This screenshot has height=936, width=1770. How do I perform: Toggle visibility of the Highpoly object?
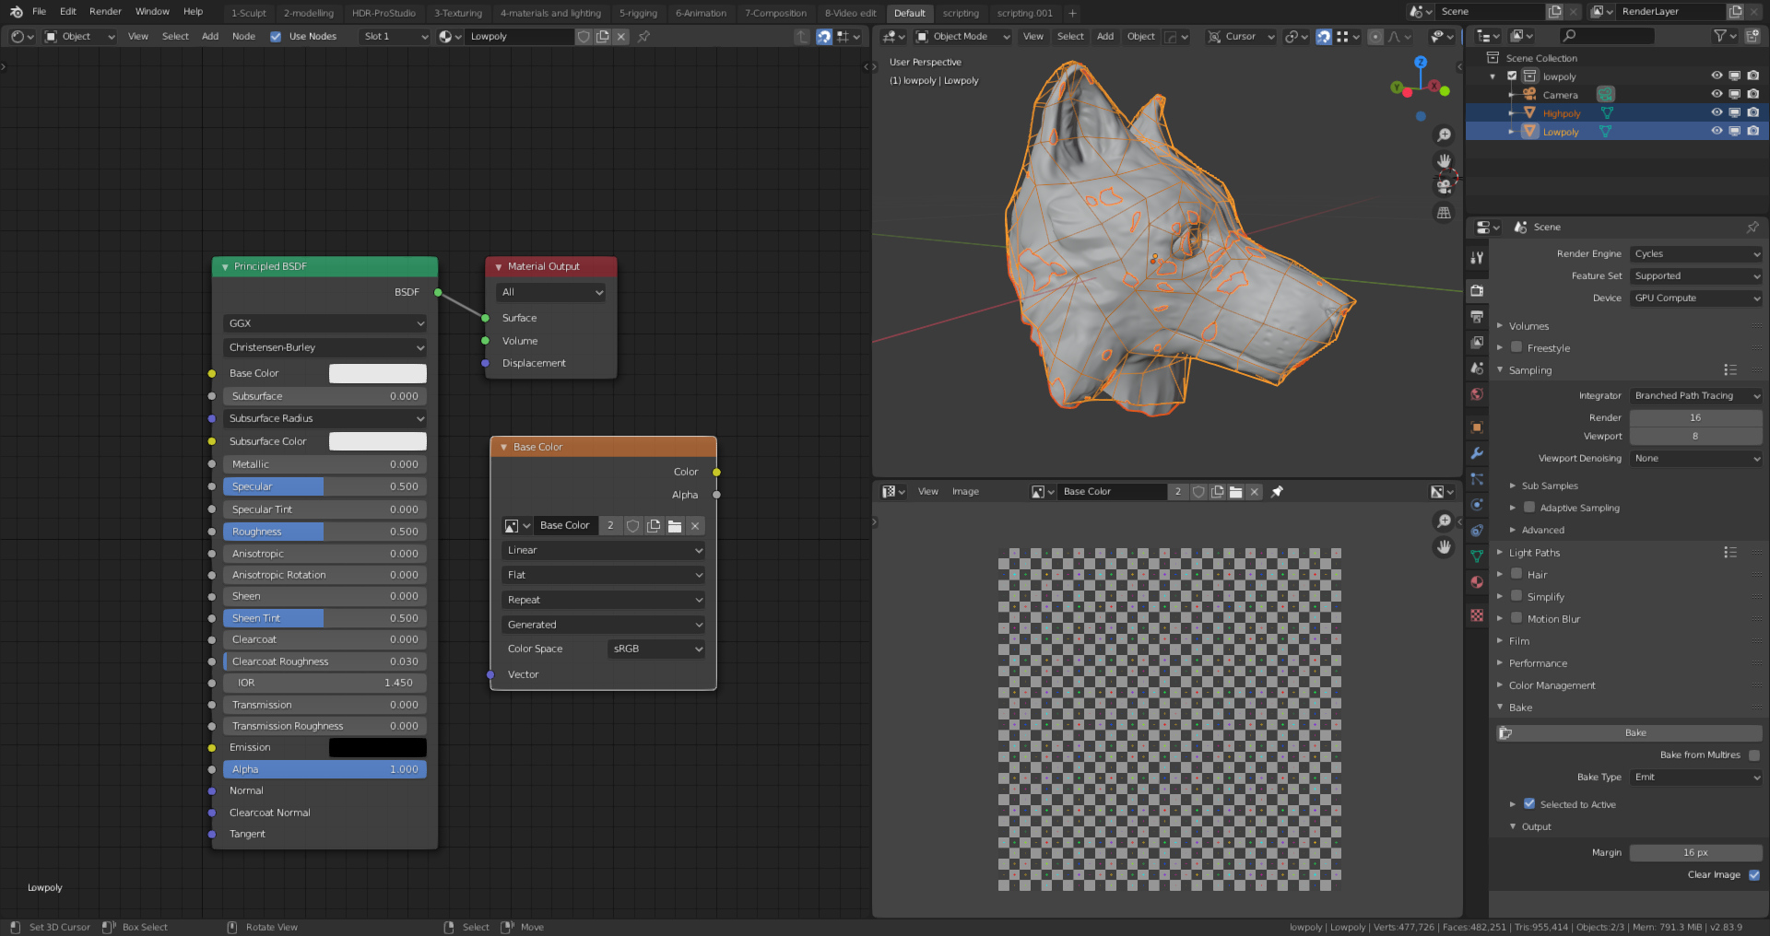(x=1717, y=112)
